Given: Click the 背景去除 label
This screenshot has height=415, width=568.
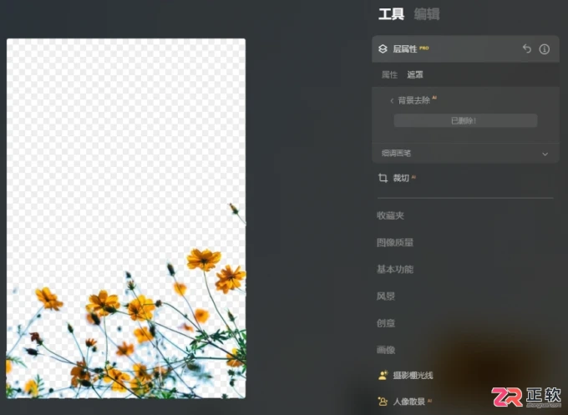Looking at the screenshot, I should 413,100.
